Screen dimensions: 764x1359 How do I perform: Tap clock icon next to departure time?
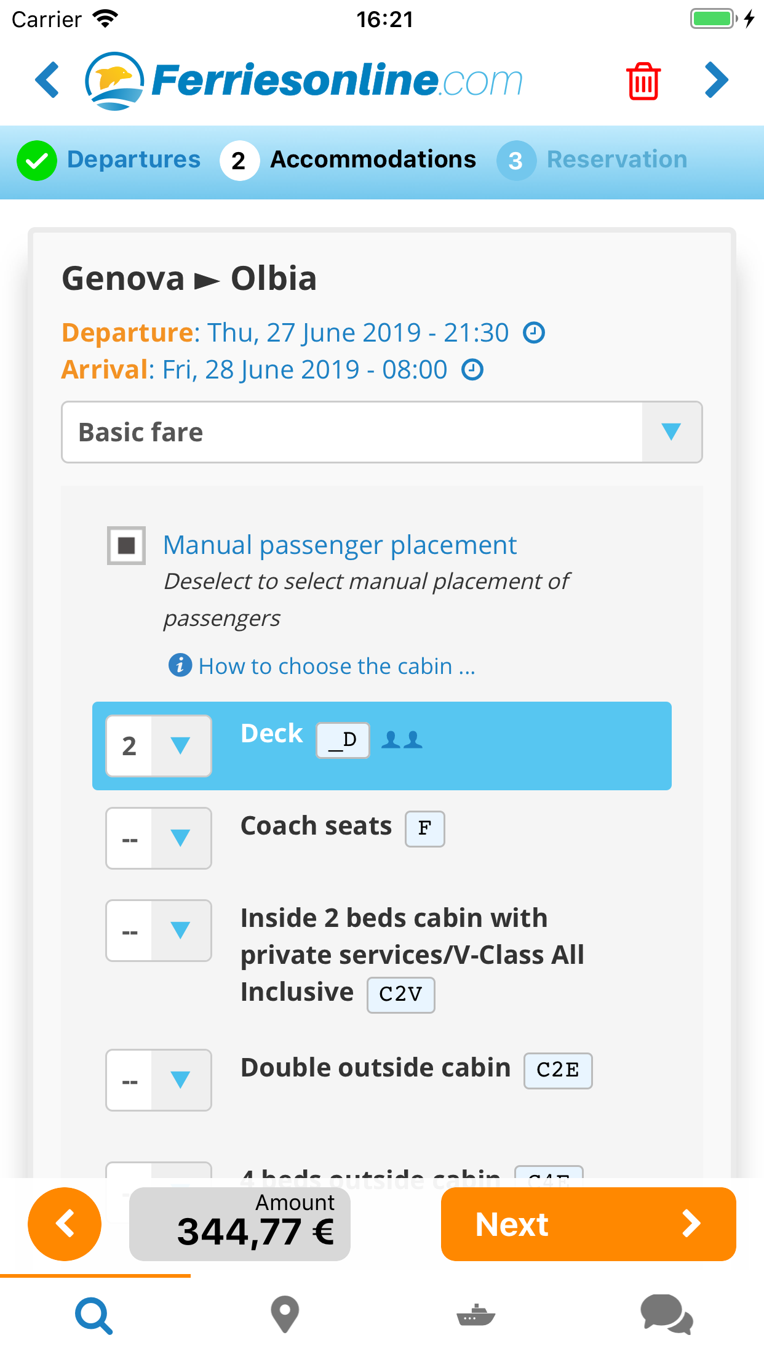pyautogui.click(x=533, y=333)
